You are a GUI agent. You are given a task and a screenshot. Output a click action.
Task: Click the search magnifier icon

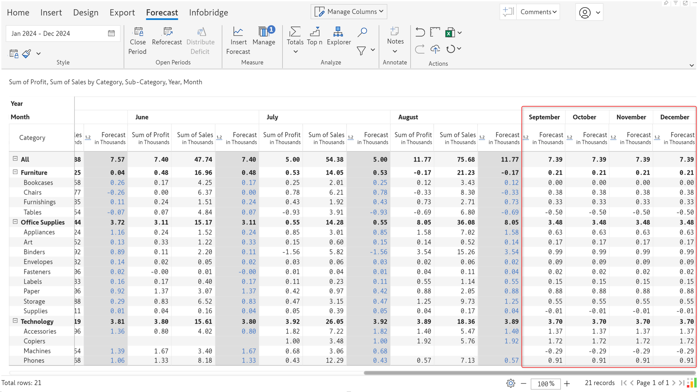pos(362,32)
